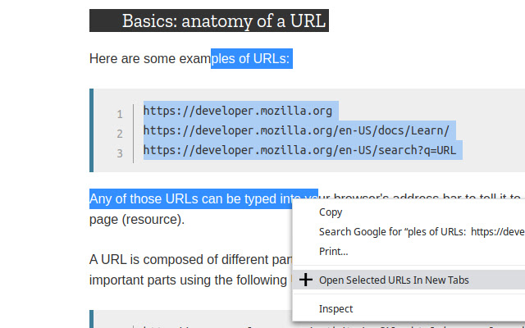Click the text Here are some examples of URLs
Viewport: 525px width, 328px height.
click(189, 59)
